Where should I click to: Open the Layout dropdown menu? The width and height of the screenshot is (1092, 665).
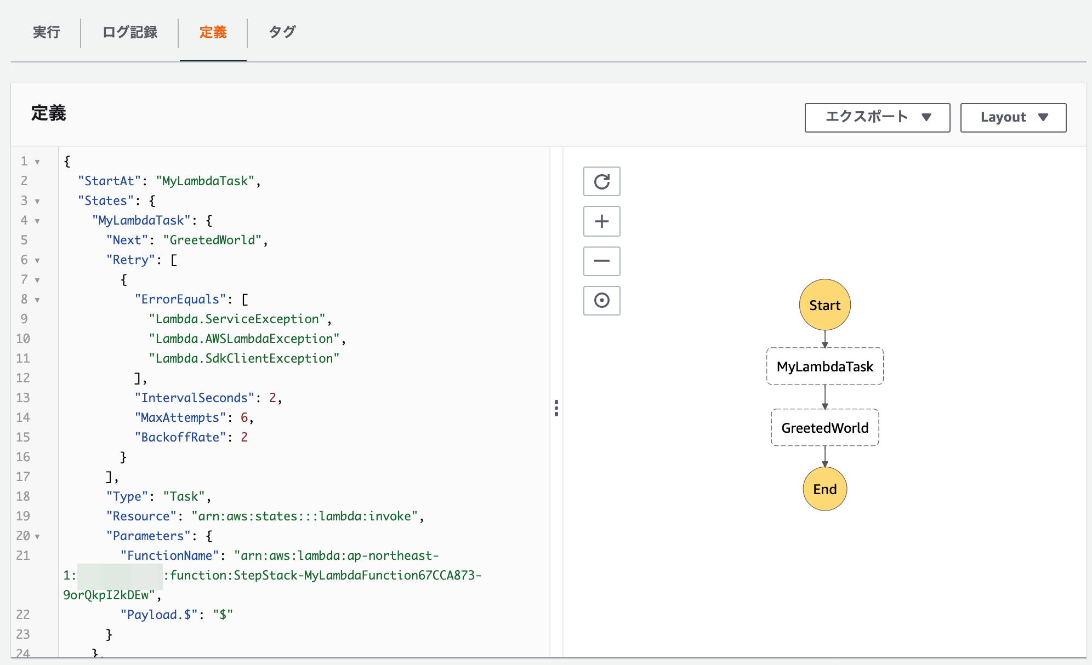[1013, 117]
